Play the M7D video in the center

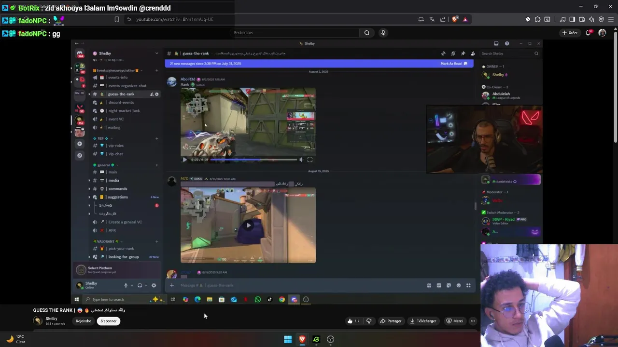coord(248,225)
